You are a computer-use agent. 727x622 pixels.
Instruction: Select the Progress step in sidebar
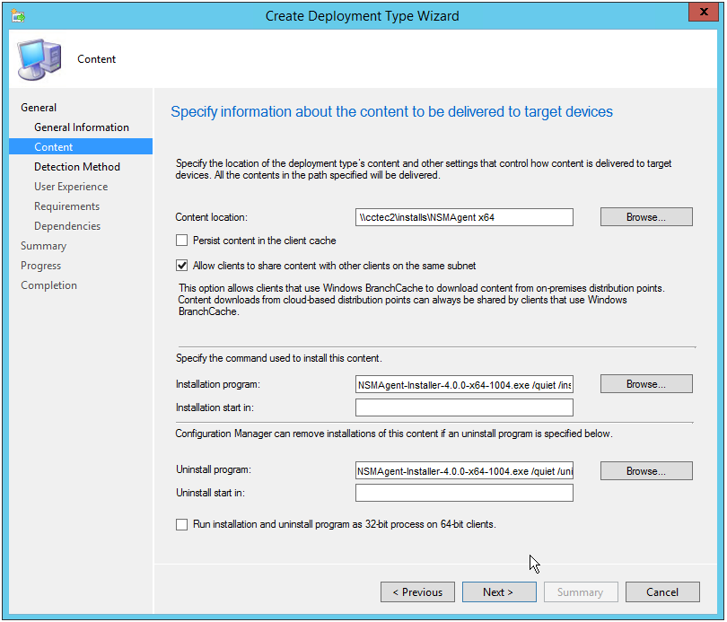click(40, 266)
